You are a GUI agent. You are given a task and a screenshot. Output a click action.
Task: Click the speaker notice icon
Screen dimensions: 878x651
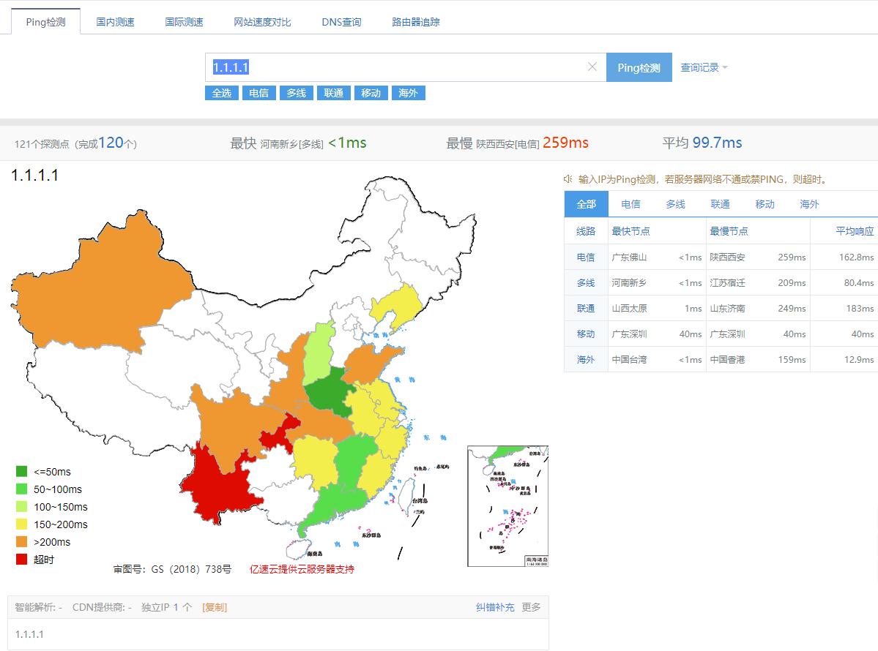568,179
